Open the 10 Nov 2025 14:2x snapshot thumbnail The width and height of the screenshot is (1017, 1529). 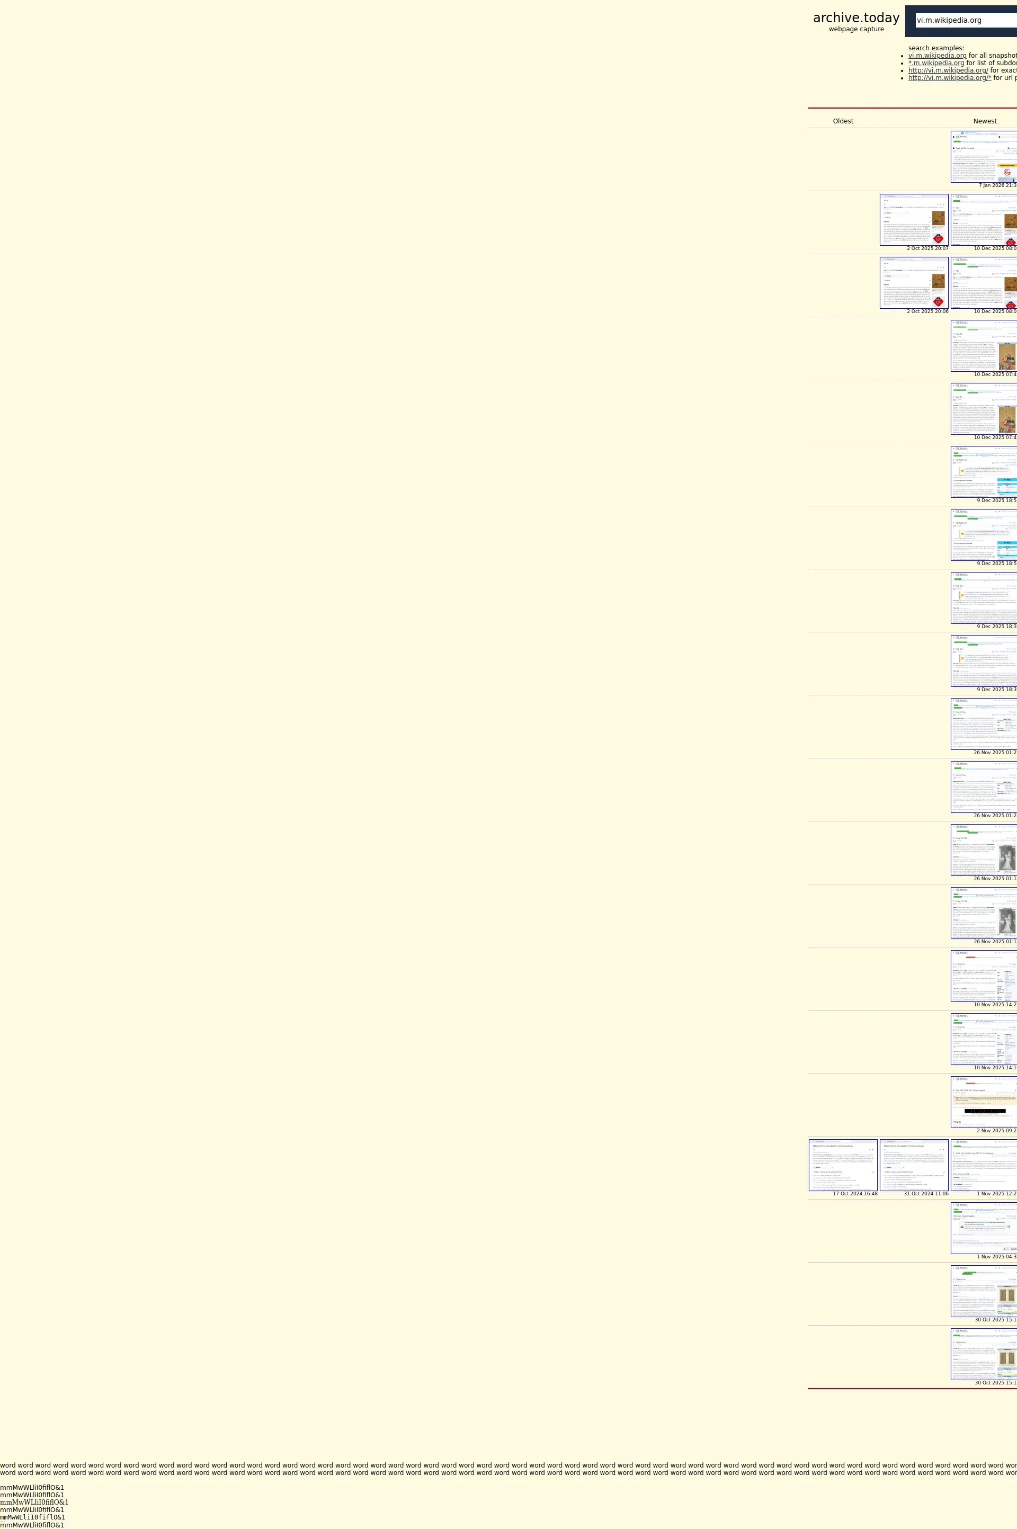[x=983, y=976]
